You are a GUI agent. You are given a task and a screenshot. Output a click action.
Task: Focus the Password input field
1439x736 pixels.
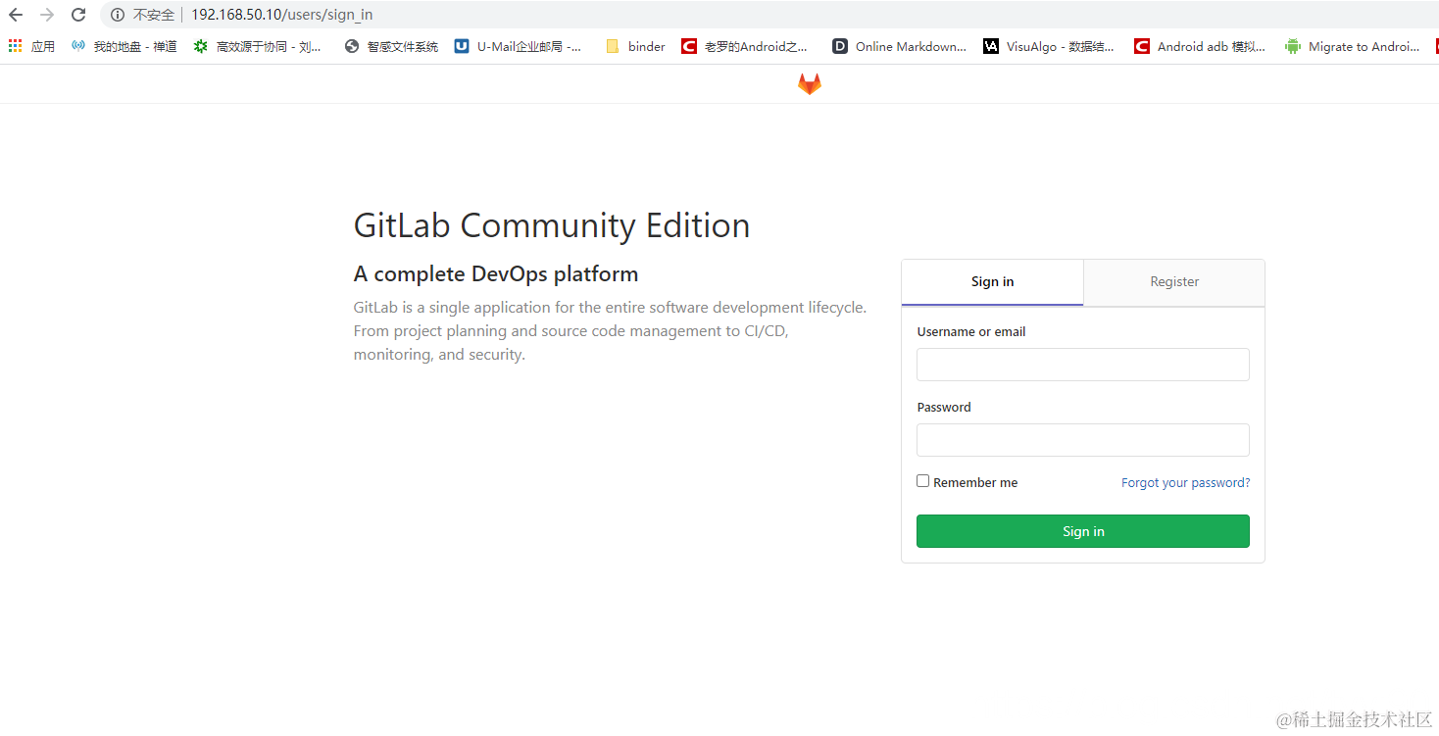(x=1083, y=440)
